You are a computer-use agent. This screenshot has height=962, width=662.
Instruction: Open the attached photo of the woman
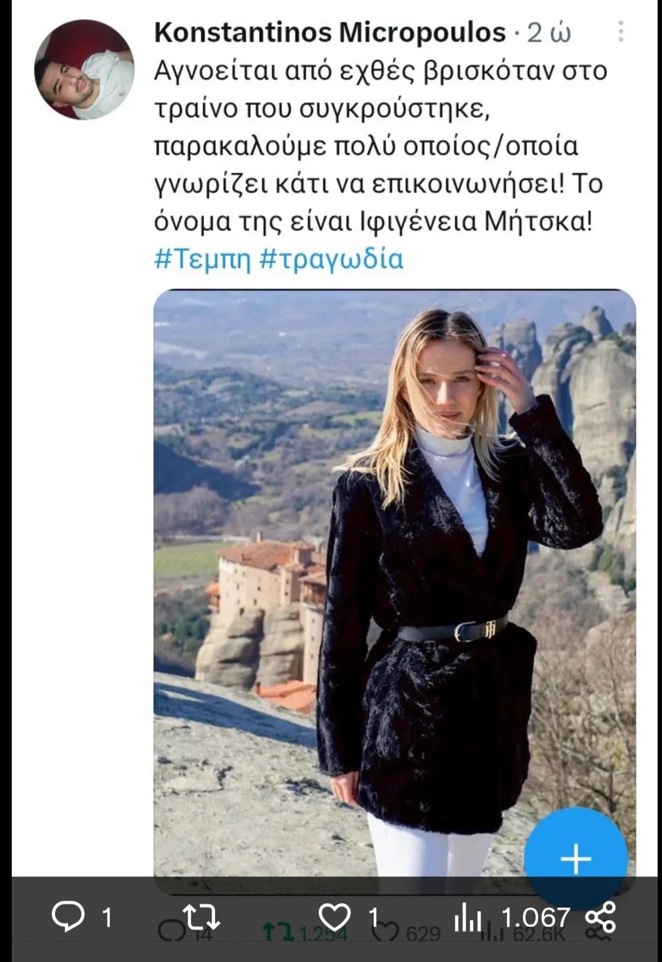pyautogui.click(x=394, y=583)
